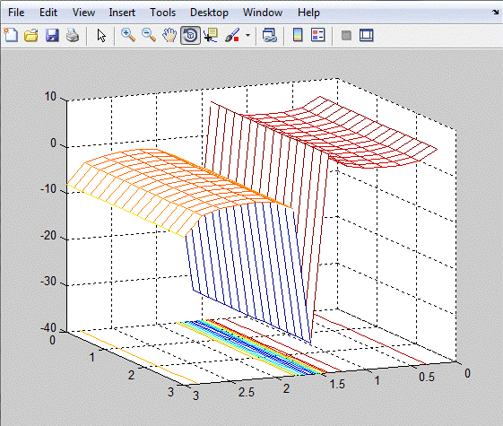
Task: Save the figure with the floppy icon
Action: pyautogui.click(x=52, y=35)
